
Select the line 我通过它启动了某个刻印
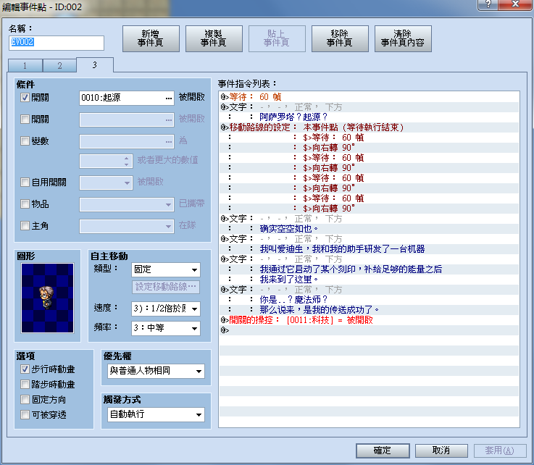(x=370, y=269)
